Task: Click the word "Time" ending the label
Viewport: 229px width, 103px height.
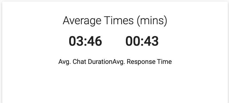Action: [165, 62]
